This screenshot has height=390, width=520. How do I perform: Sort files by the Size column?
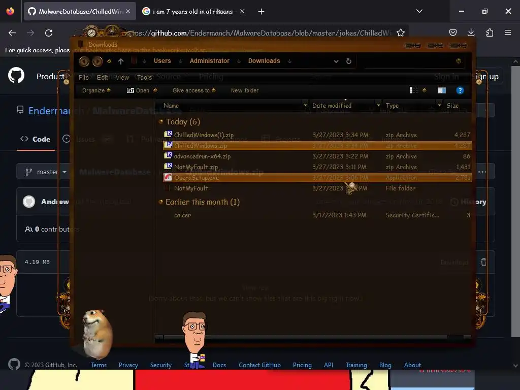point(457,106)
